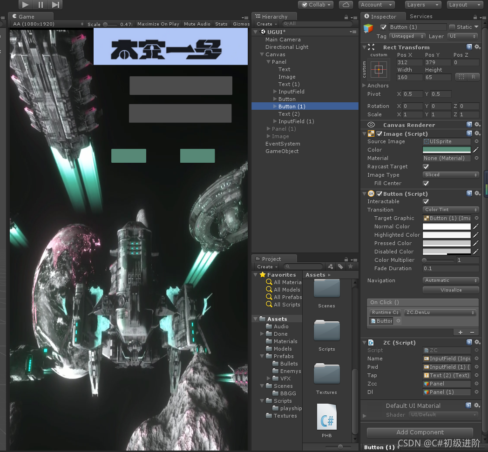488x452 pixels.
Task: Switch to the Services tab
Action: point(421,16)
